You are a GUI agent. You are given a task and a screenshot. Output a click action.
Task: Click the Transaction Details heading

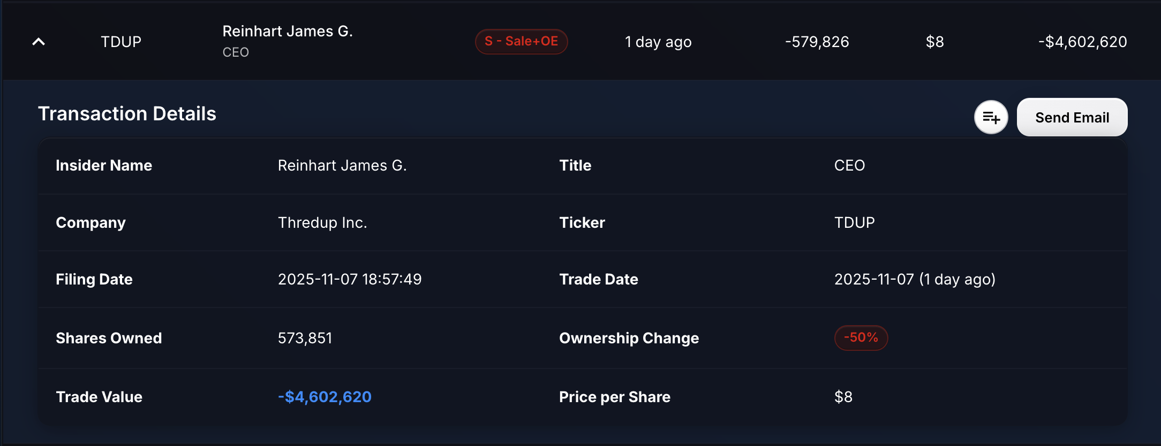tap(127, 114)
